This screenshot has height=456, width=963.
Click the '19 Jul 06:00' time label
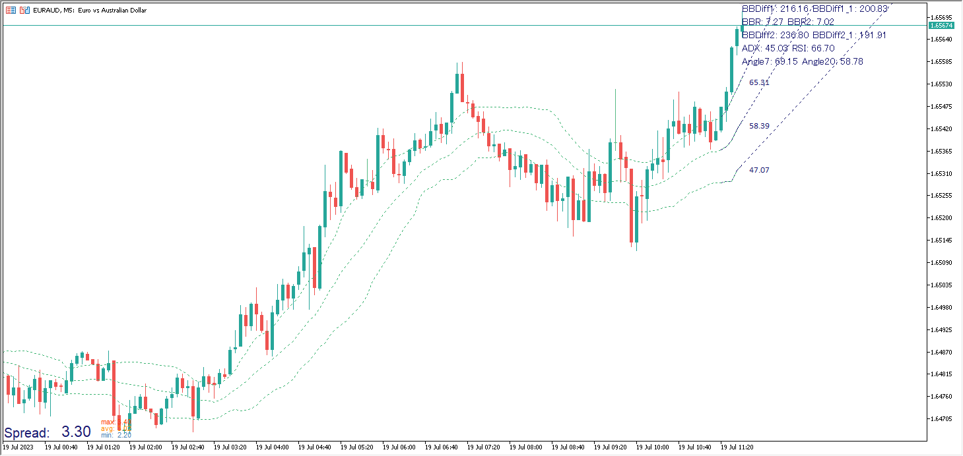[x=399, y=447]
